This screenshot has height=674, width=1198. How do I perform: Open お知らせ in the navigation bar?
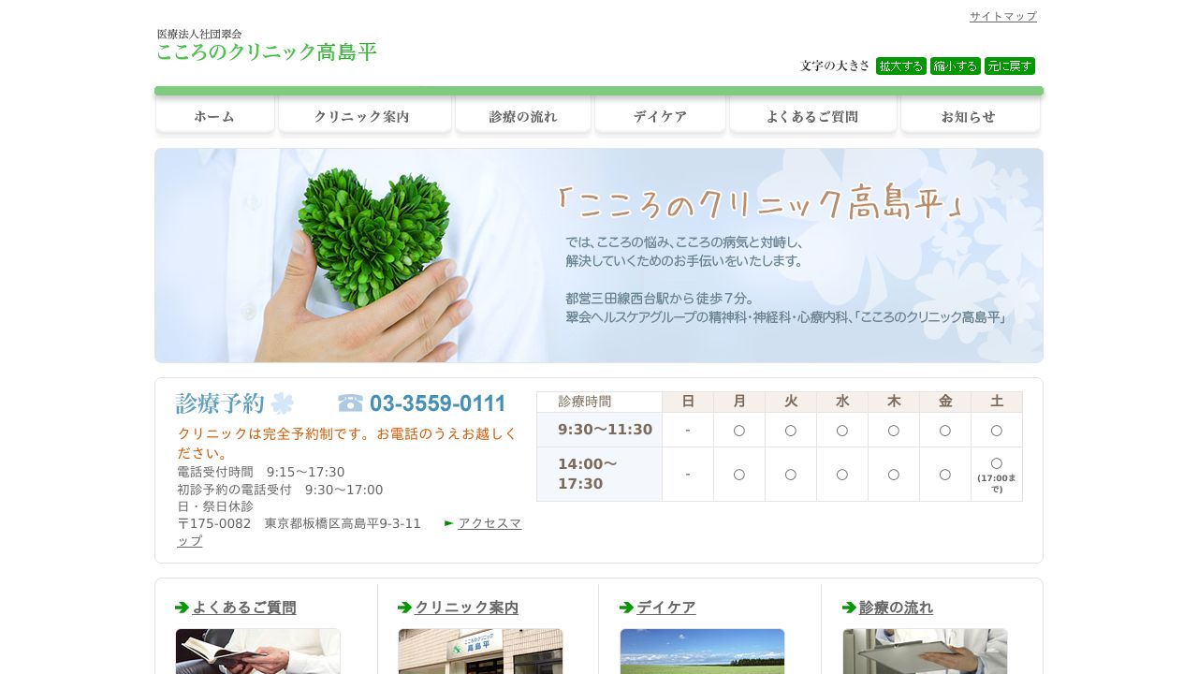[970, 117]
